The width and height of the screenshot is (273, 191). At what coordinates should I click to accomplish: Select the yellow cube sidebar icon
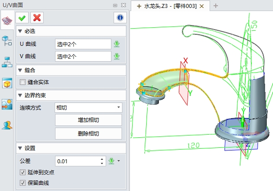tap(7, 83)
